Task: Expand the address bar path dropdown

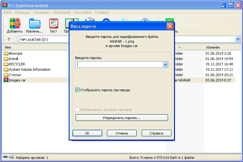Action: pos(238,39)
